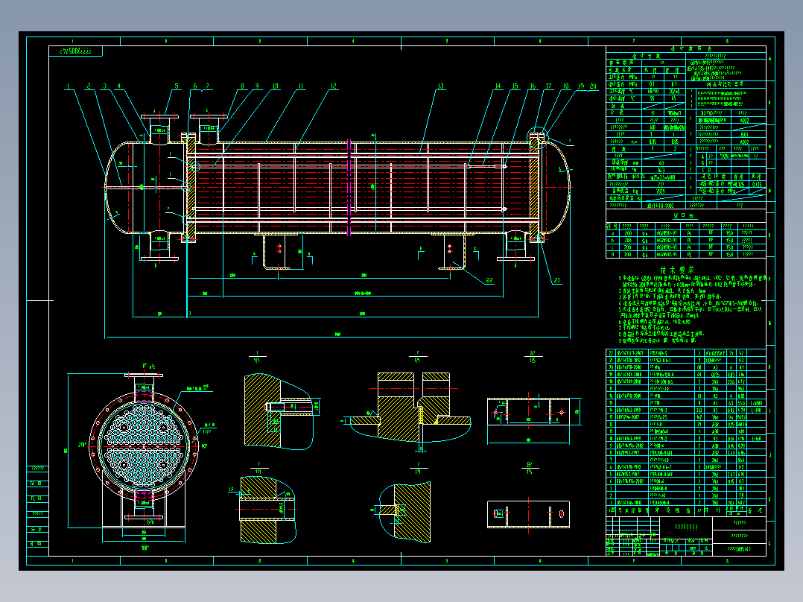Screen dimensions: 803x602
Task: Click nozzle table row b
Action: (x=686, y=241)
